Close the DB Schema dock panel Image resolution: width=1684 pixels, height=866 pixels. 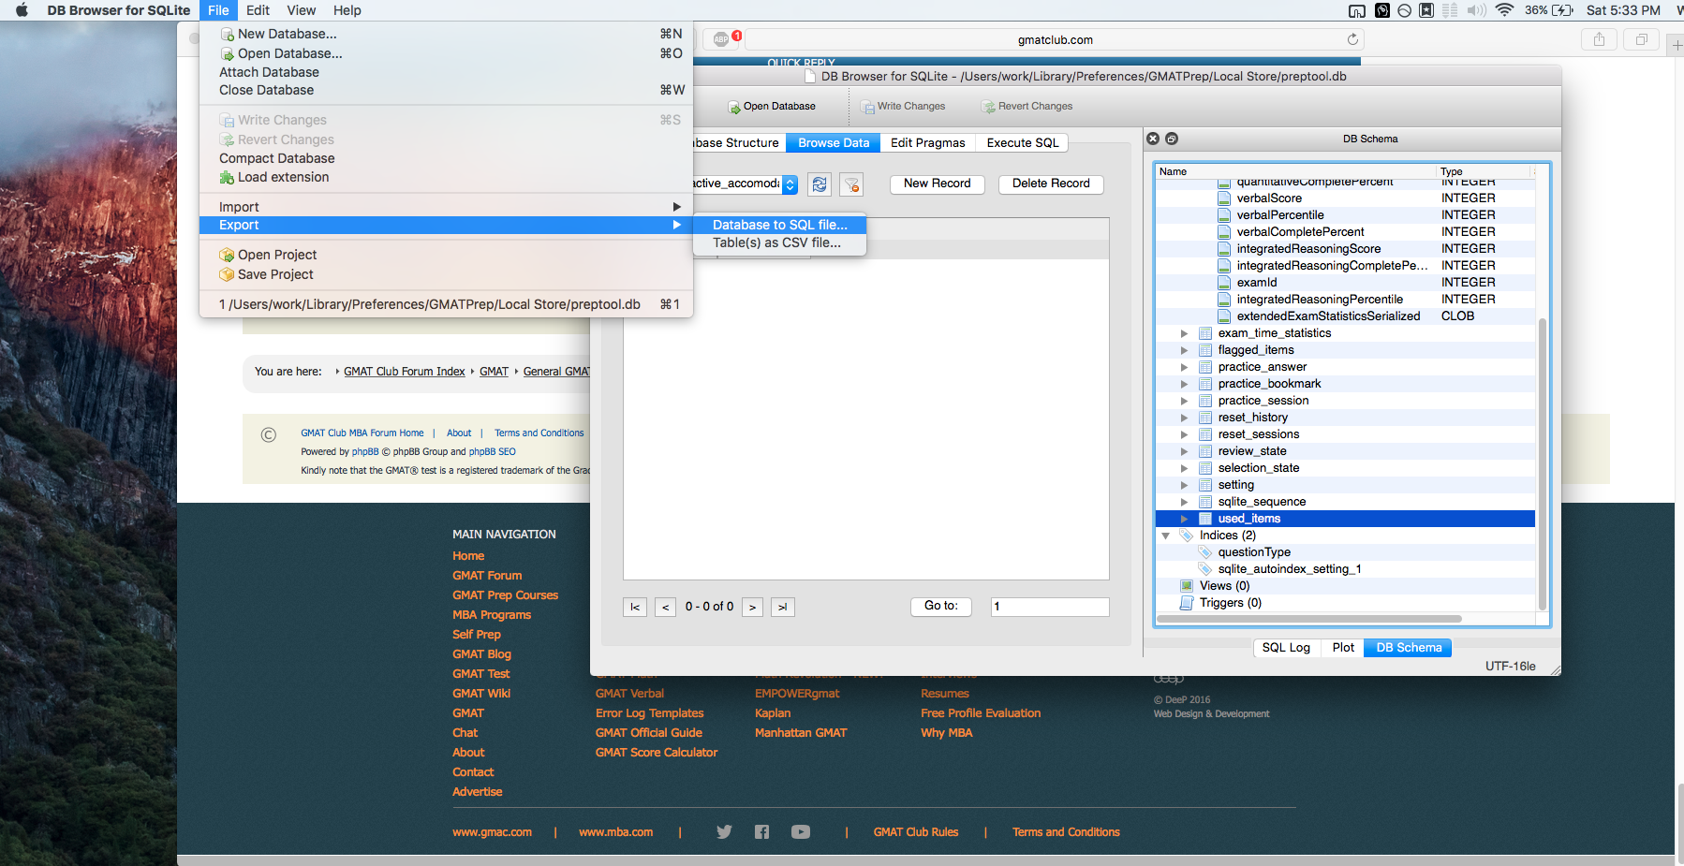click(1154, 139)
